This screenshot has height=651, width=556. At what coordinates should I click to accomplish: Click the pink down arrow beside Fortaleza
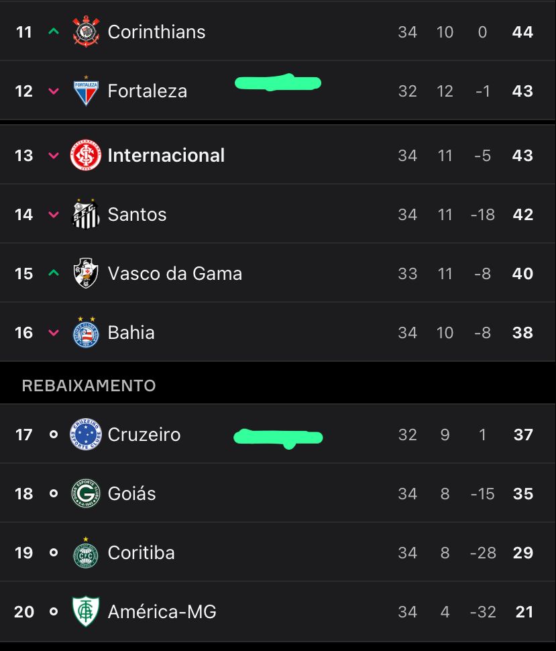coord(54,91)
